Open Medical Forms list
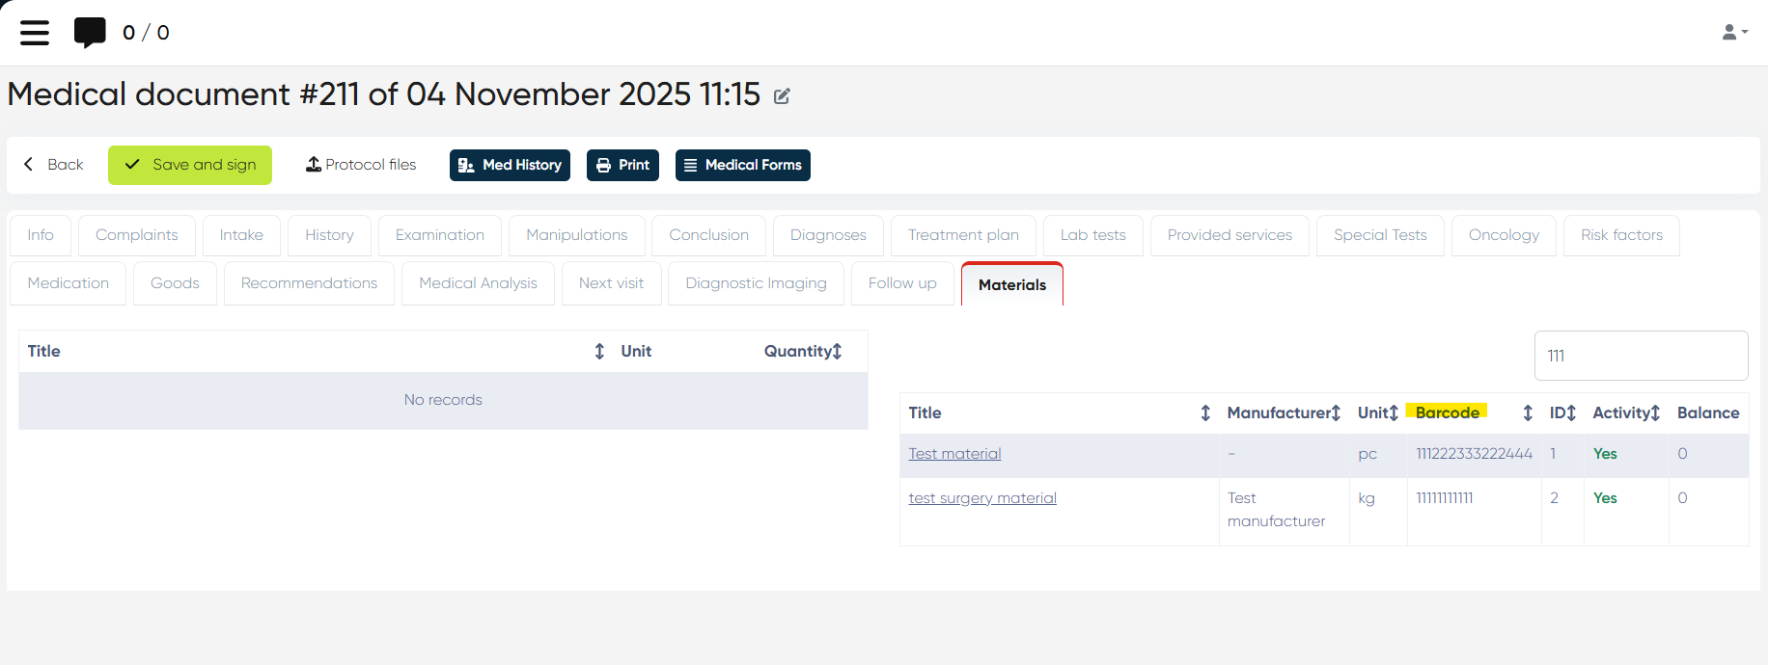1768x665 pixels. coord(742,165)
